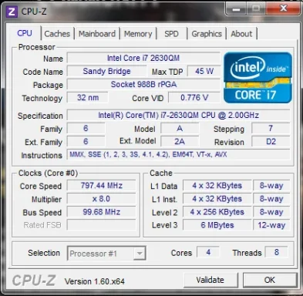
Task: Click the CPU-Z window title text
Action: (34, 12)
